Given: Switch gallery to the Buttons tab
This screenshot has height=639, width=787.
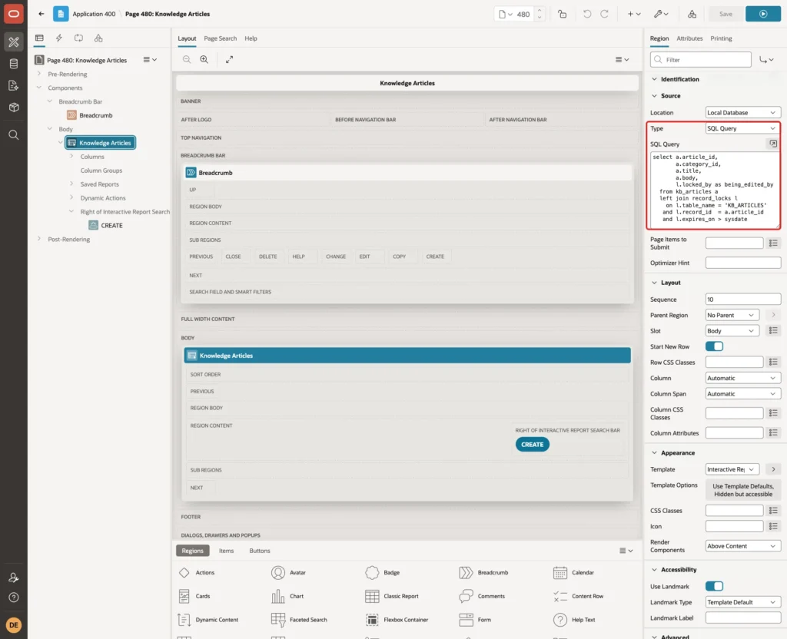Looking at the screenshot, I should [x=260, y=551].
